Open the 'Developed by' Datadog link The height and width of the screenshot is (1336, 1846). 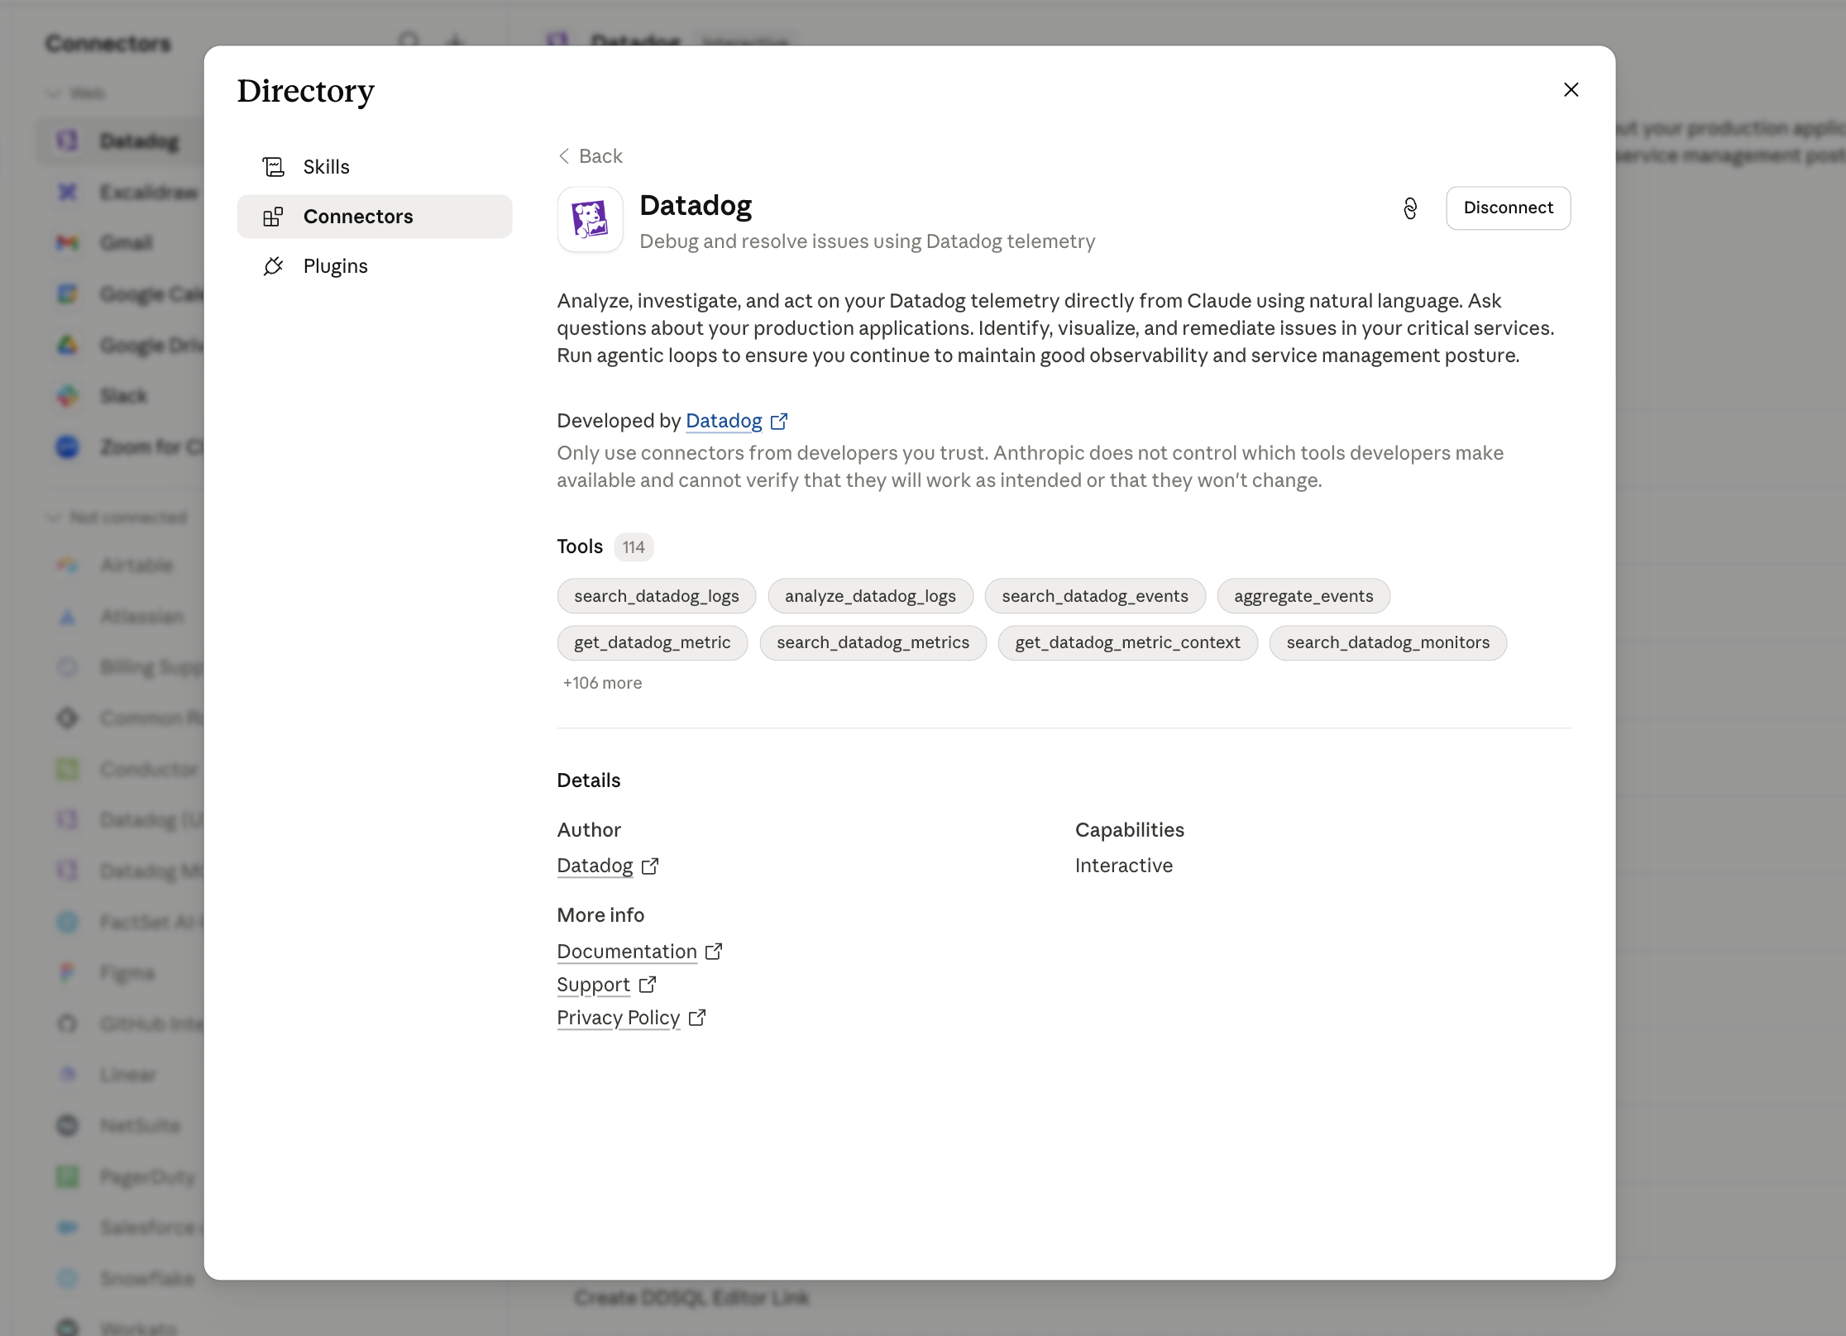pyautogui.click(x=724, y=421)
